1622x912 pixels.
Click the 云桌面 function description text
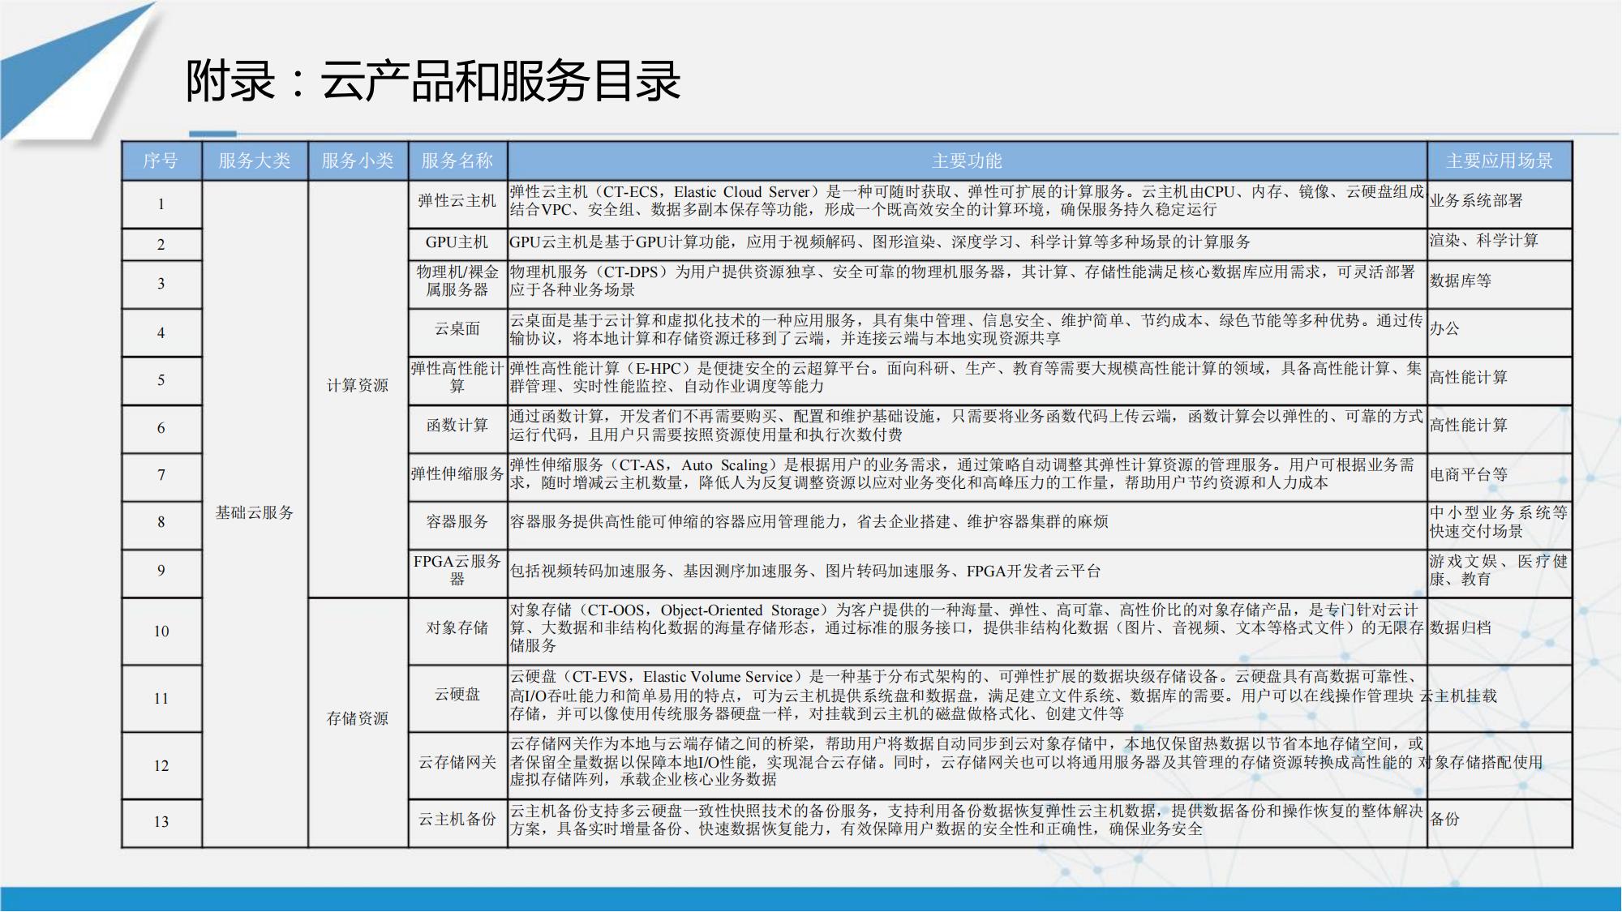(x=967, y=329)
